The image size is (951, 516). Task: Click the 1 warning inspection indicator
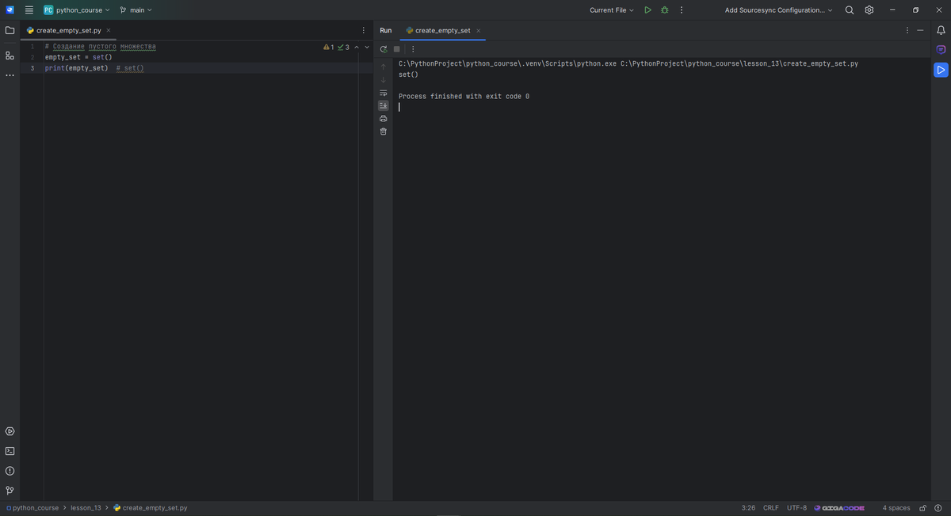330,48
